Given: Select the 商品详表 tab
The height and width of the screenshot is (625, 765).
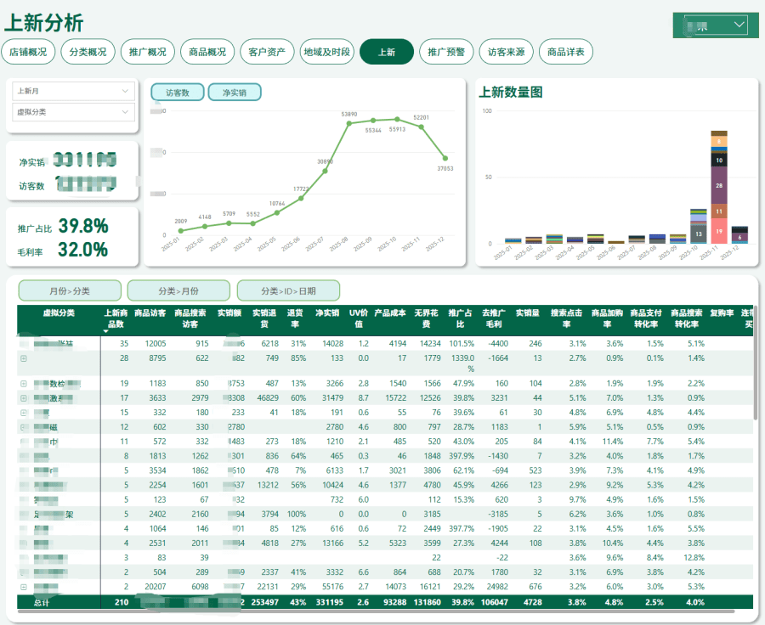Looking at the screenshot, I should click(566, 52).
